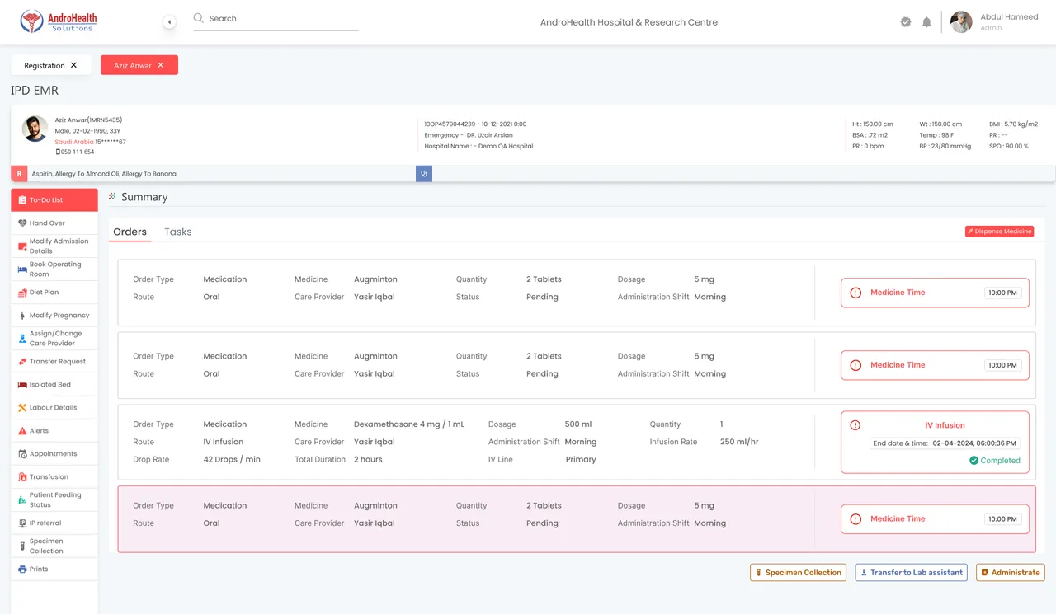Open Modify Admission Details
The image size is (1056, 614).
pos(54,246)
